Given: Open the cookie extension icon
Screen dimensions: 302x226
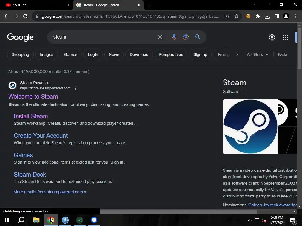Looking at the screenshot, I should (248, 16).
